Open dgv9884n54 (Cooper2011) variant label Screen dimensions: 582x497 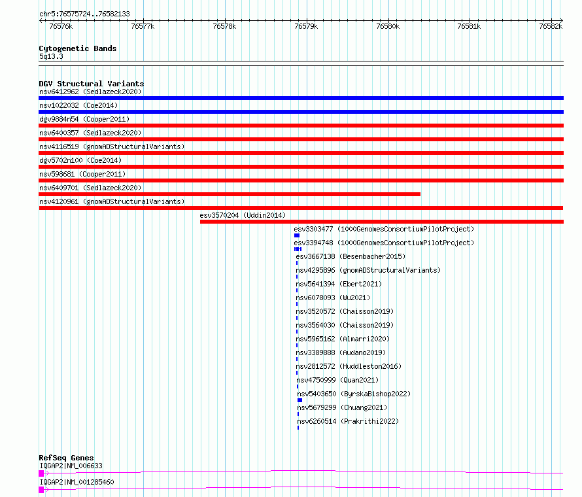(x=84, y=119)
